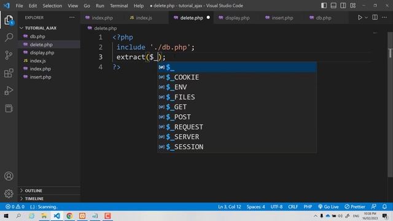Expand the OUTLINE section
The image size is (393, 221).
point(33,191)
